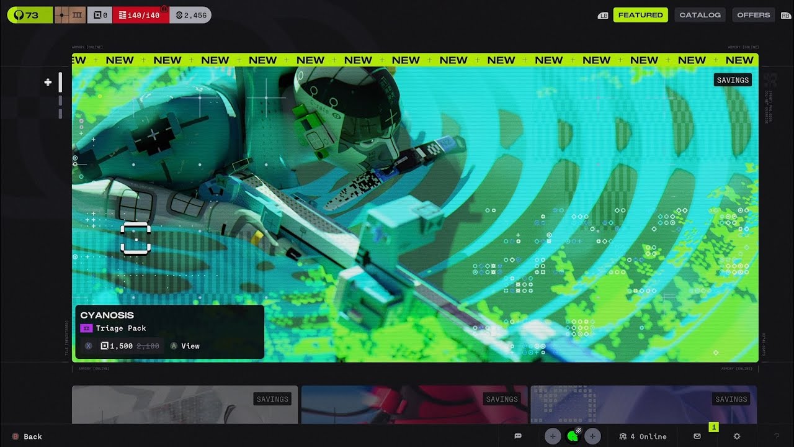
Task: Select the active white page indicator bar
Action: click(x=60, y=82)
